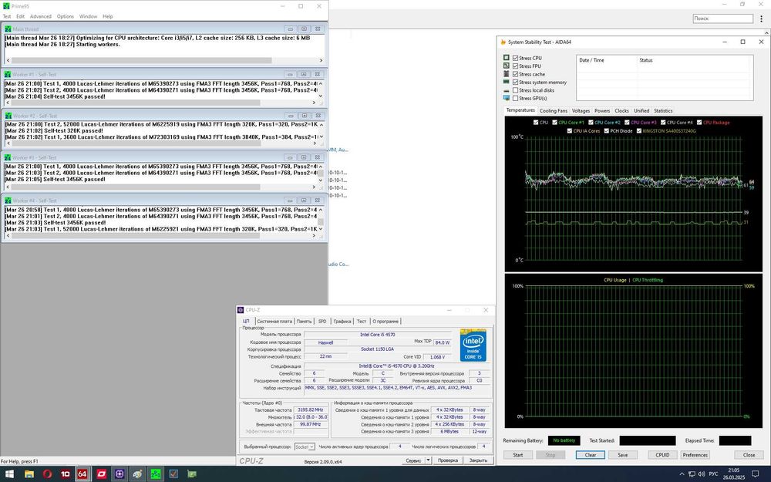Switch to the Voltages tab in AIDA64
Viewport: 771px width, 482px height.
tap(581, 110)
